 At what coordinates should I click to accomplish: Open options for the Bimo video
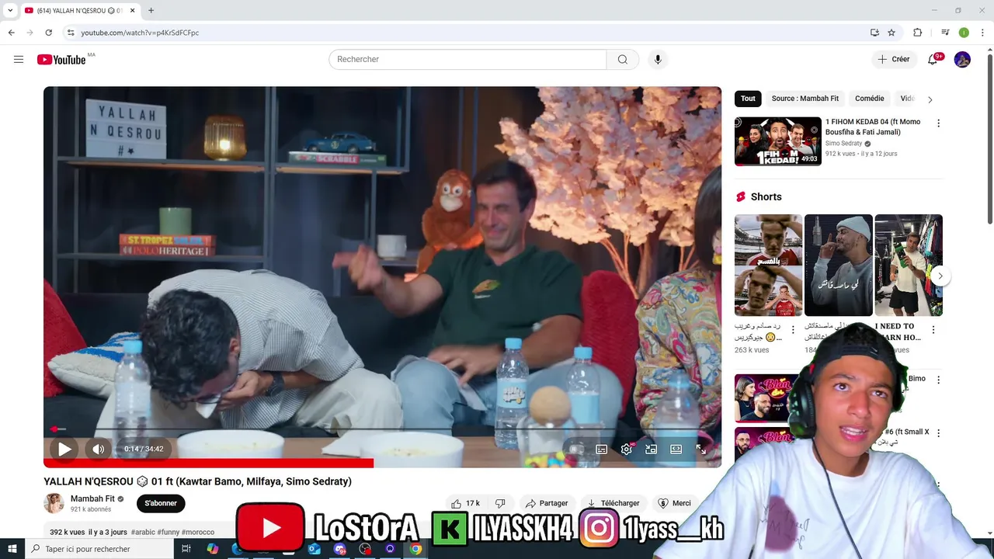[x=938, y=380]
